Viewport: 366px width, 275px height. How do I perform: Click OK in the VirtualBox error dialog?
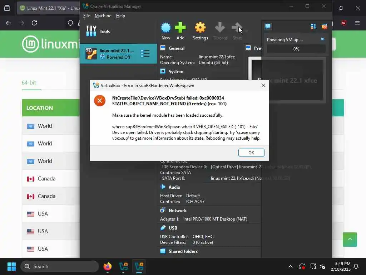click(251, 153)
